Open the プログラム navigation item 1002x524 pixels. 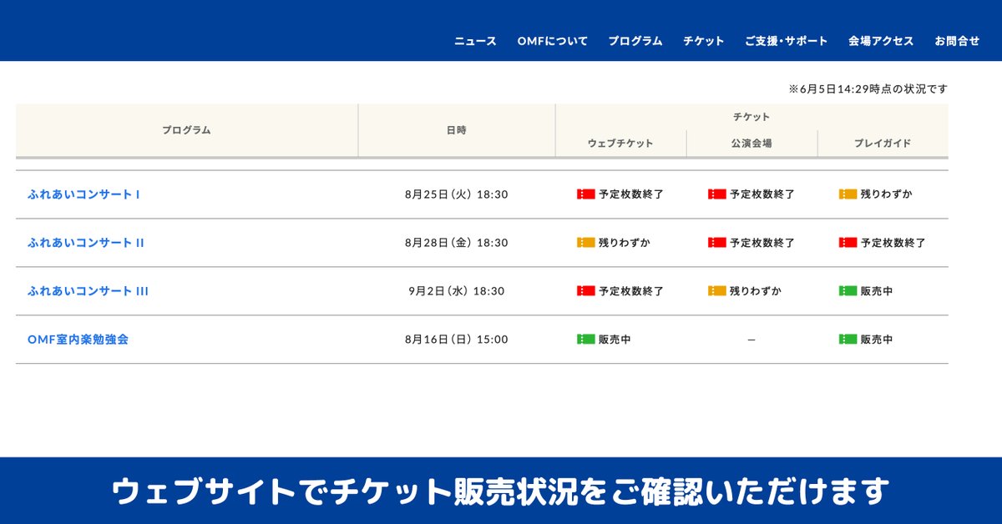coord(635,41)
